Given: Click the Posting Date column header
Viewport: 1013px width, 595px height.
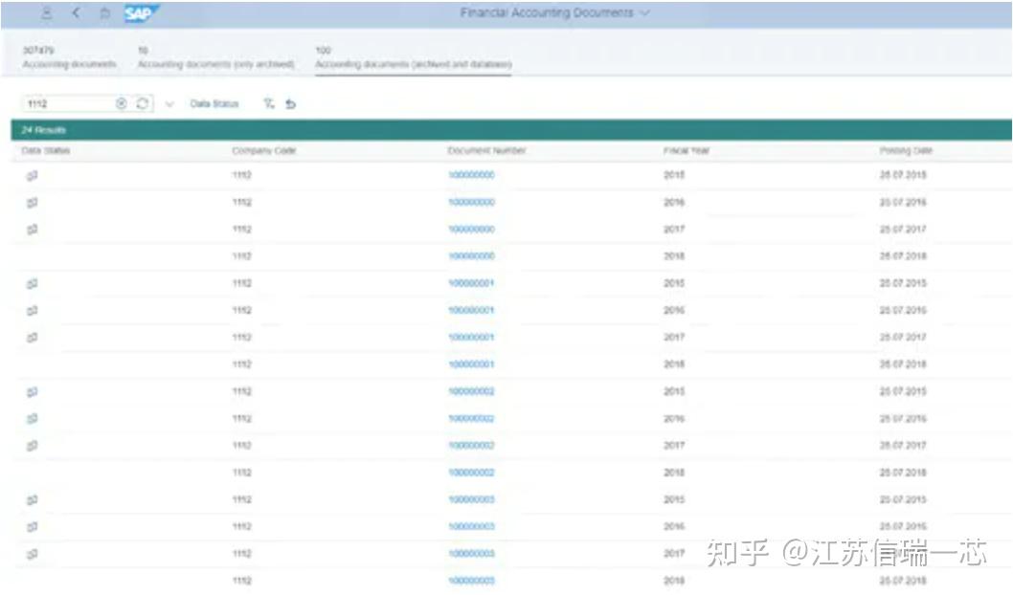Looking at the screenshot, I should [908, 151].
